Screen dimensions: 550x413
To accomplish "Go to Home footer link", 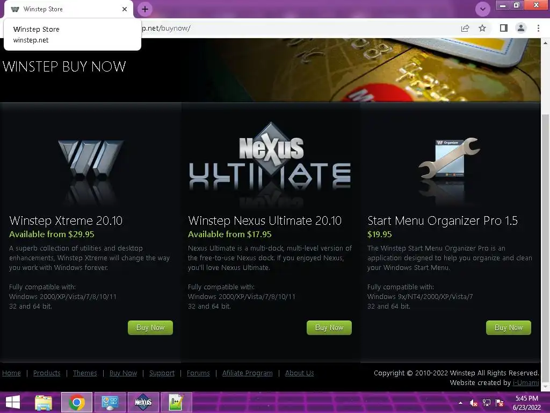I will [11, 373].
